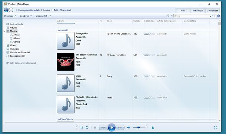Screen dimensions: 226x134
Task: Click Diane Warren composer text
Action: coord(190,34)
